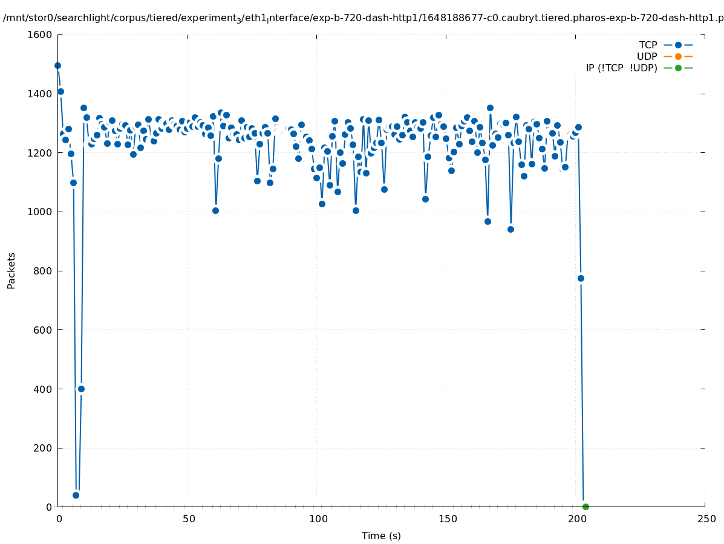Click the Time (s) x-axis label
This screenshot has height=544, width=724.
point(381,536)
